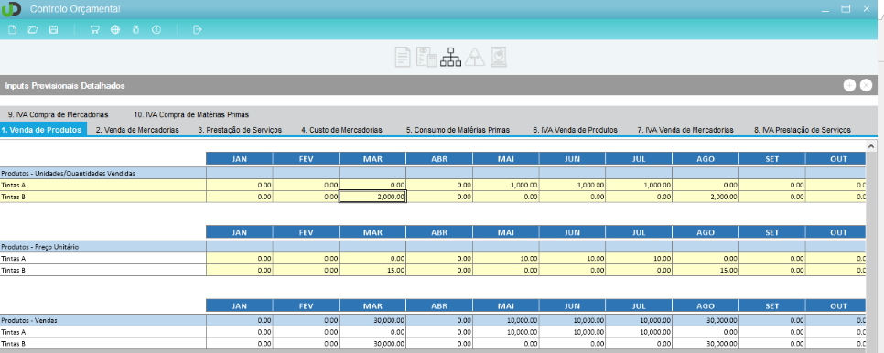Click the shopping cart toolbar icon
The width and height of the screenshot is (884, 353).
click(95, 30)
